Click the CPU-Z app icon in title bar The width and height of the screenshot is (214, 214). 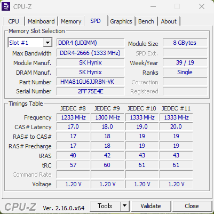point(6,6)
